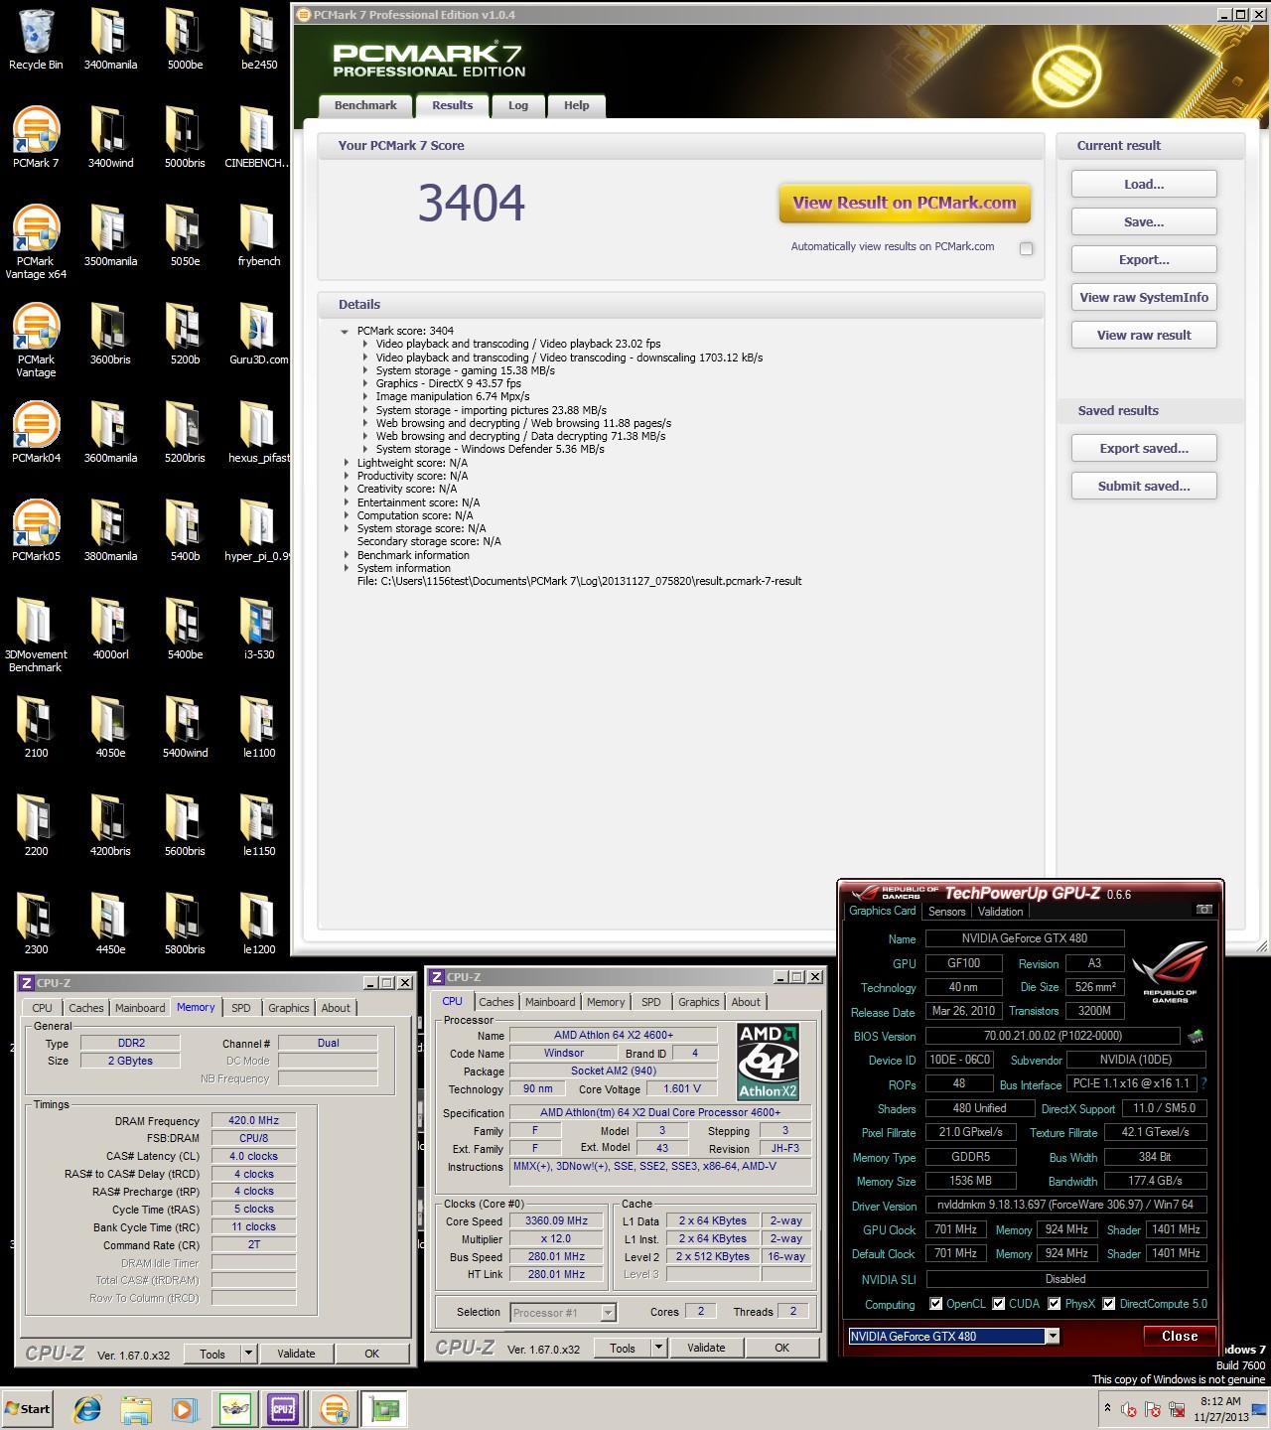Click Close button in GPU-Z
1271x1430 pixels.
tap(1180, 1337)
